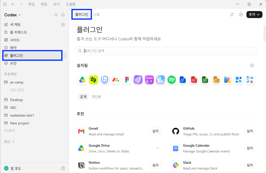This screenshot has width=266, height=173.
Task: Install the GitHub plugin
Action: click(x=250, y=131)
